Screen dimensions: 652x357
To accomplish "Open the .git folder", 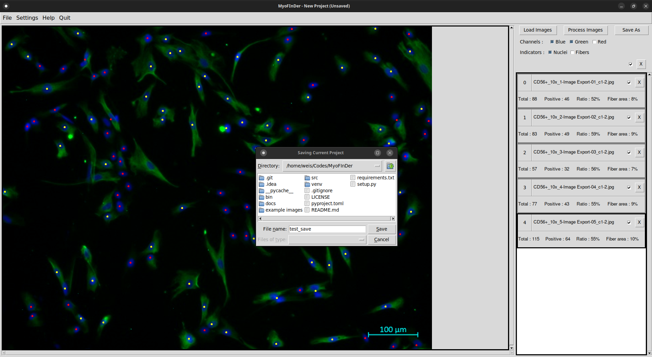I will point(266,178).
